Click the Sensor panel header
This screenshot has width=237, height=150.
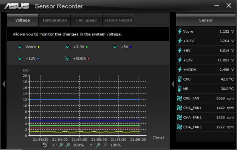(x=206, y=20)
